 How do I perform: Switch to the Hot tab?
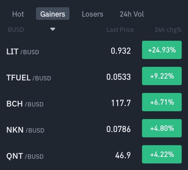[x=18, y=14]
